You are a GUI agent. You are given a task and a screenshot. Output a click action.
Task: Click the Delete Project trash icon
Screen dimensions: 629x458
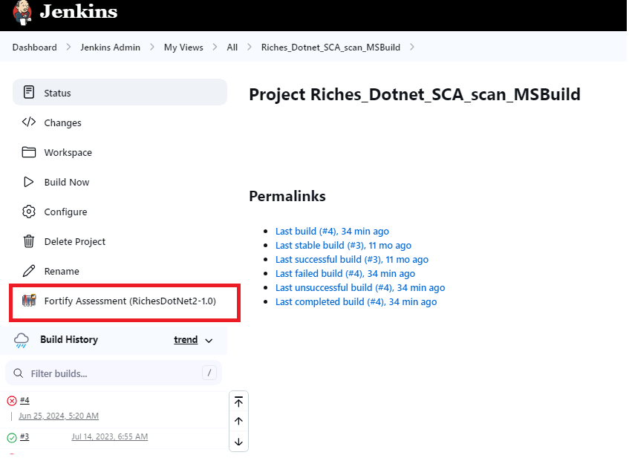click(27, 241)
